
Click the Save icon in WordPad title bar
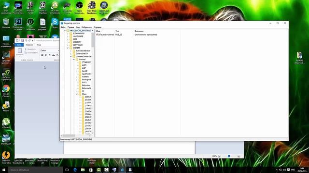pos(22,40)
